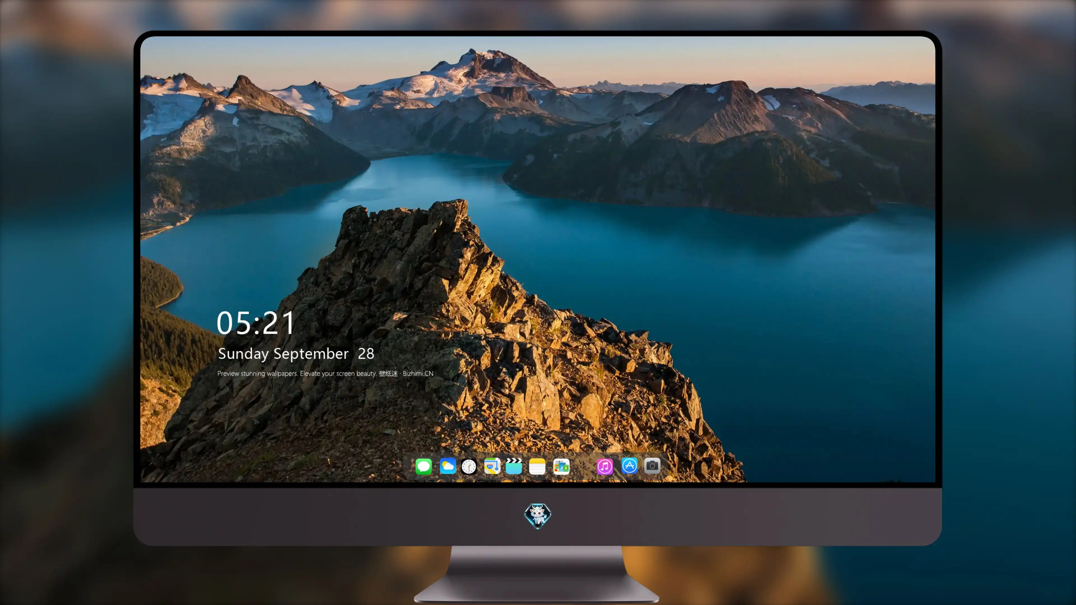Image resolution: width=1076 pixels, height=605 pixels.
Task: Launch the Weather app from the dock
Action: pos(447,466)
